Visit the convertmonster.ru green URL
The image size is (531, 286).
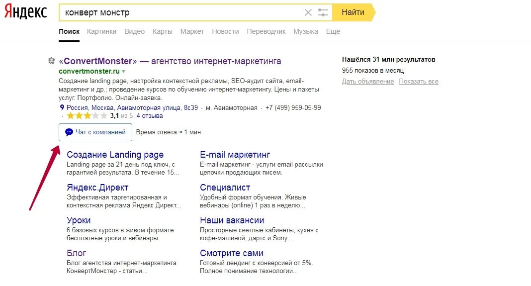[x=89, y=71]
